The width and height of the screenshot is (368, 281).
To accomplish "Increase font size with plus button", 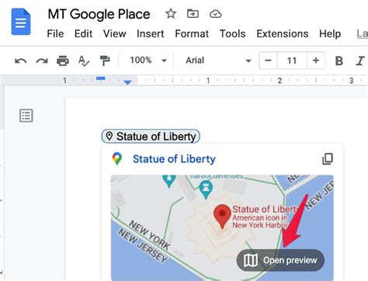I will tap(316, 61).
